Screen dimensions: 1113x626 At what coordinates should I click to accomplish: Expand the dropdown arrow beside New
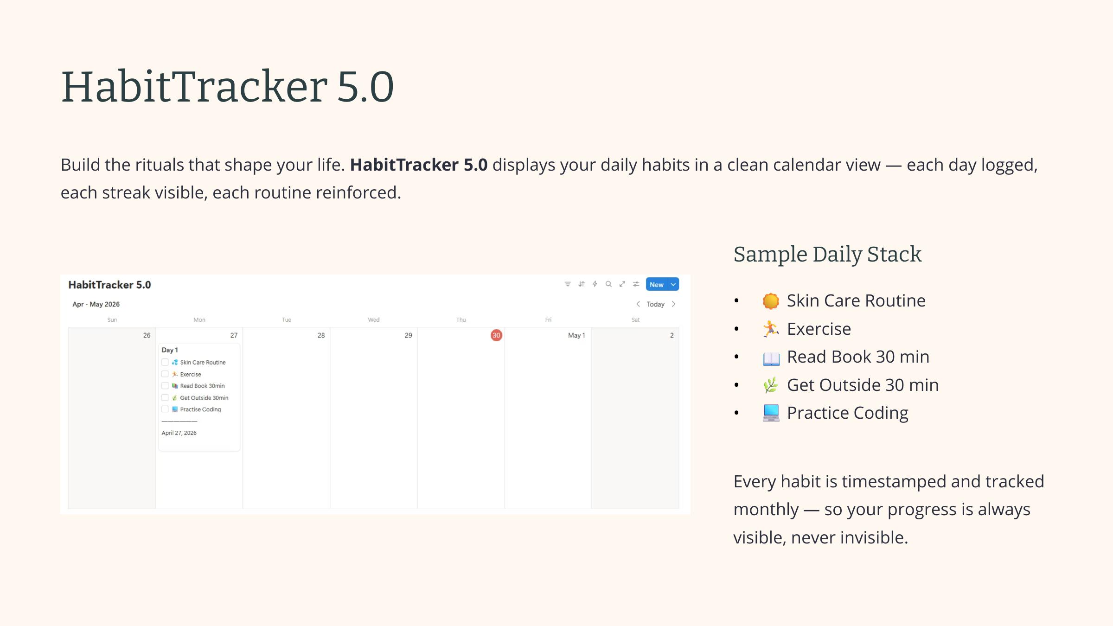[673, 284]
